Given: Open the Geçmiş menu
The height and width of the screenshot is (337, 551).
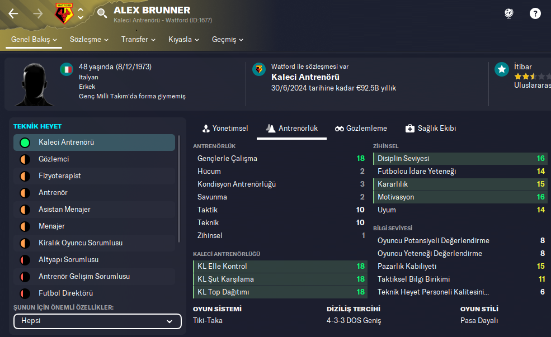Looking at the screenshot, I should pos(228,40).
